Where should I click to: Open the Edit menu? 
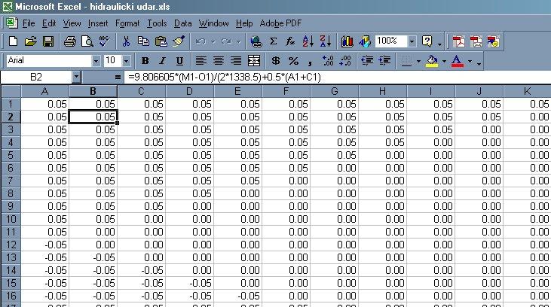point(49,23)
